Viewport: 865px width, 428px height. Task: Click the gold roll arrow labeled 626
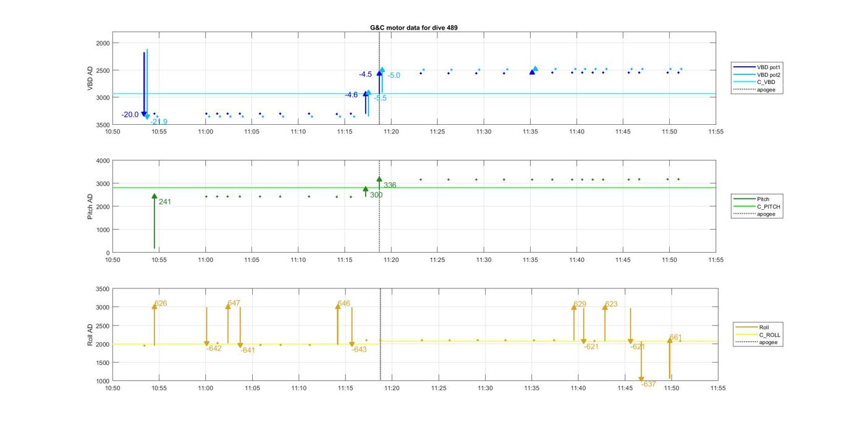pos(154,324)
